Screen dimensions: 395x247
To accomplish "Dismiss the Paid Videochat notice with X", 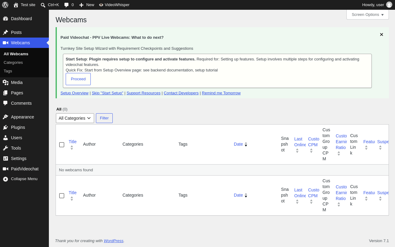I will point(382,35).
